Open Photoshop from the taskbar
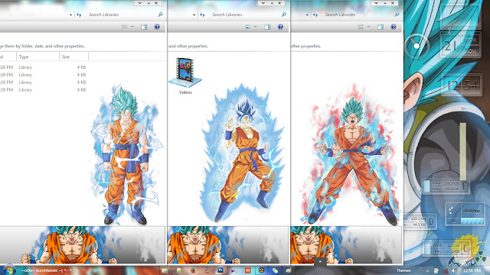 (220, 270)
